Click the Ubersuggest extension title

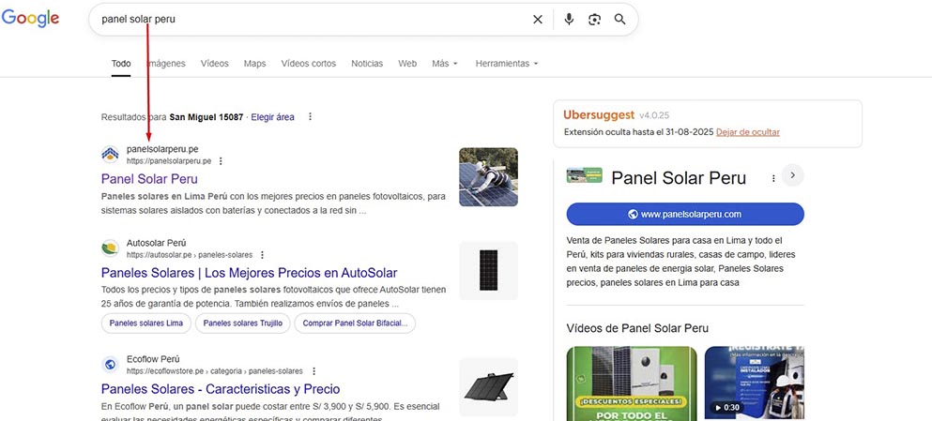click(599, 114)
